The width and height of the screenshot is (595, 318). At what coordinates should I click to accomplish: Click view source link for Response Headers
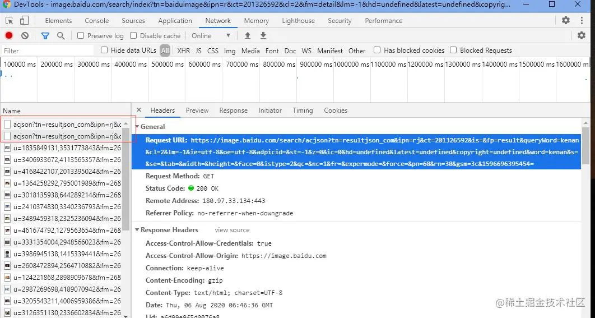[233, 230]
